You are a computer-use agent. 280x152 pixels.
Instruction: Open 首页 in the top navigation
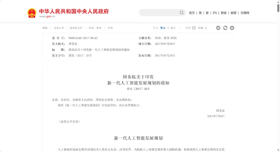192,13
